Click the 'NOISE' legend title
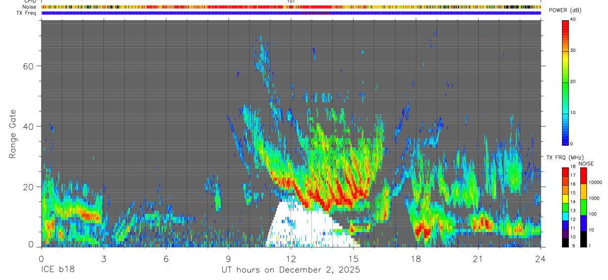 586,163
